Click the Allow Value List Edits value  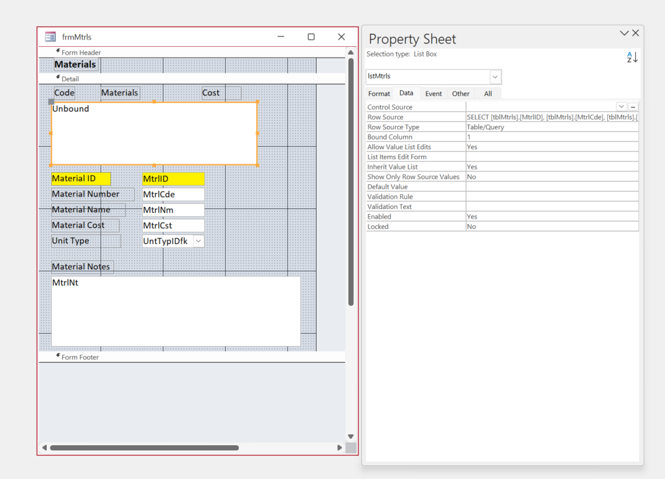(551, 147)
